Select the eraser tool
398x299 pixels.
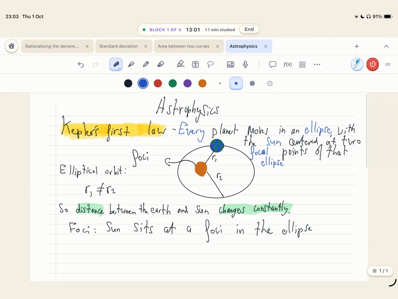coord(181,64)
